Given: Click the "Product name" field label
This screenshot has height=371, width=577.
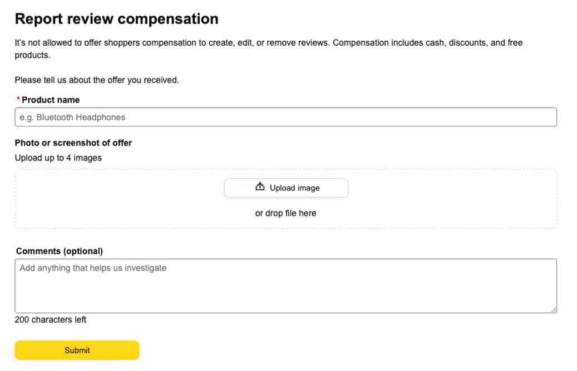Looking at the screenshot, I should pos(51,100).
